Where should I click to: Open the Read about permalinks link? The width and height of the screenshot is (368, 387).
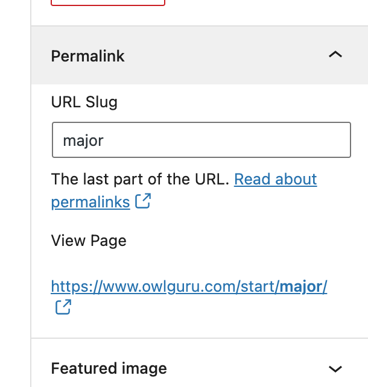click(184, 190)
